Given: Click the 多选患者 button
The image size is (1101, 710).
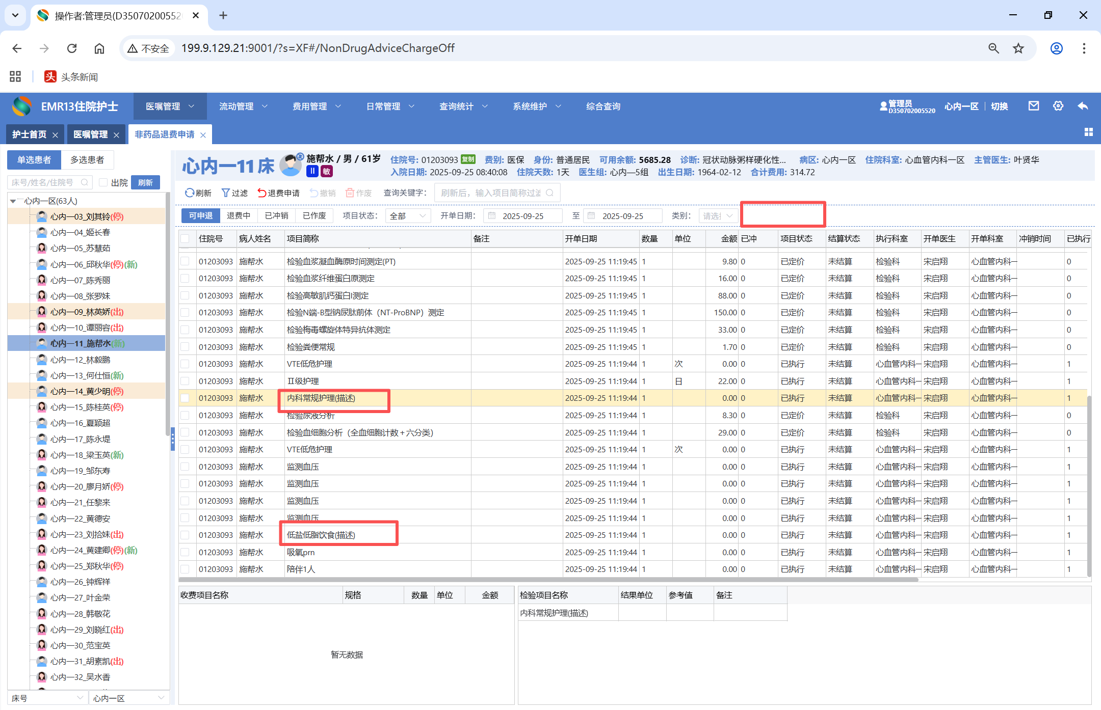Looking at the screenshot, I should click(x=87, y=160).
